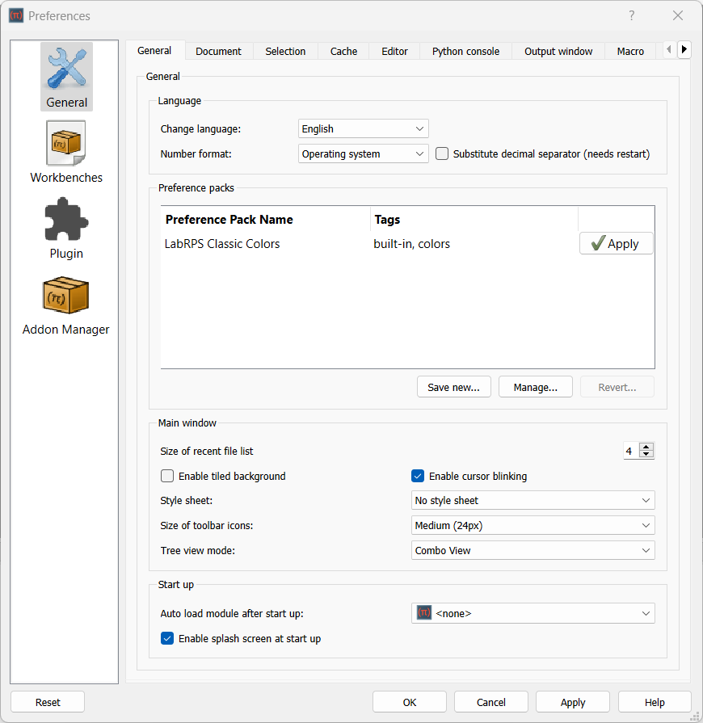Click the Help question mark in title bar
The height and width of the screenshot is (723, 703).
point(631,15)
